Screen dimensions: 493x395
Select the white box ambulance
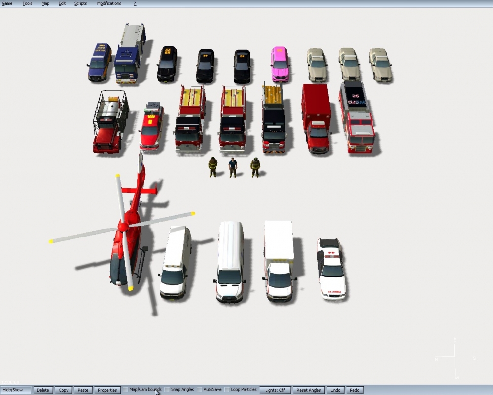pos(280,261)
